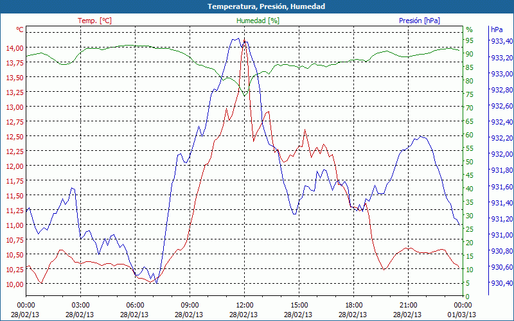Click the 11,75 temperature axis value
Viewport: 514px width, 321px height.
14,180
